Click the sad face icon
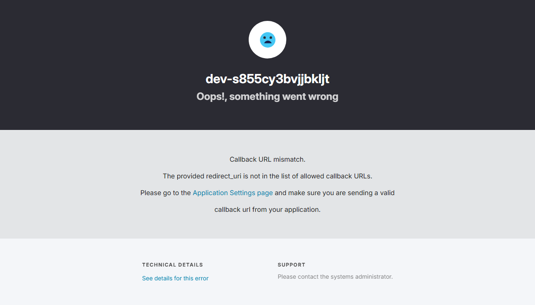 (267, 40)
